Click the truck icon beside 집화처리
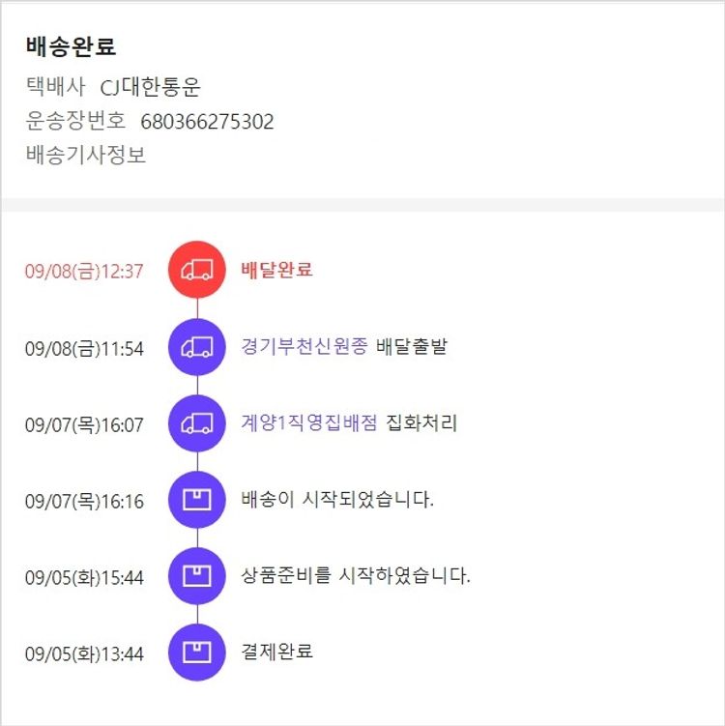Viewport: 725px width, 726px height. click(197, 423)
